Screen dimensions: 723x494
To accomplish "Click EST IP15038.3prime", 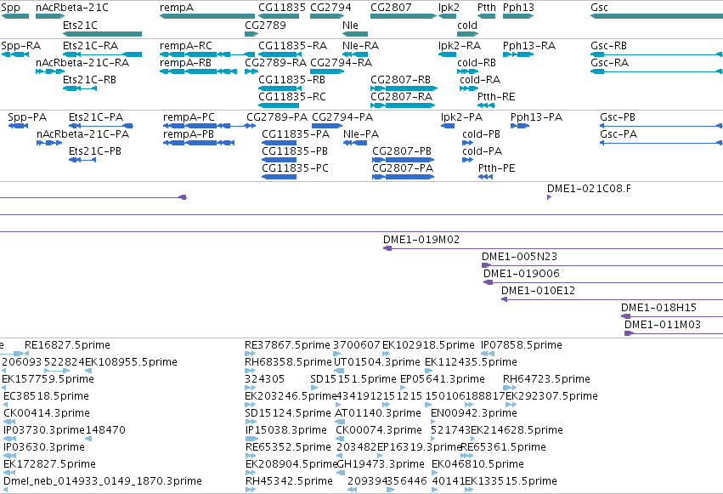I will click(x=251, y=439).
